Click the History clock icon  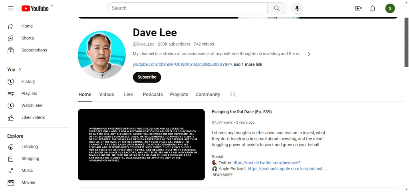pyautogui.click(x=11, y=81)
